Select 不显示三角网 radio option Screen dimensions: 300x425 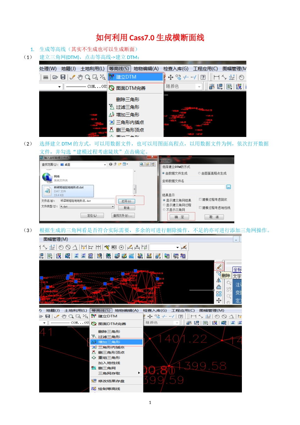(164, 210)
